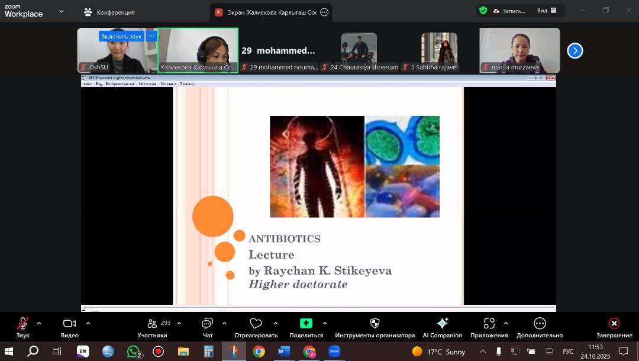Click the Включить звук button on the video tile
The image size is (639, 361).
tap(121, 36)
